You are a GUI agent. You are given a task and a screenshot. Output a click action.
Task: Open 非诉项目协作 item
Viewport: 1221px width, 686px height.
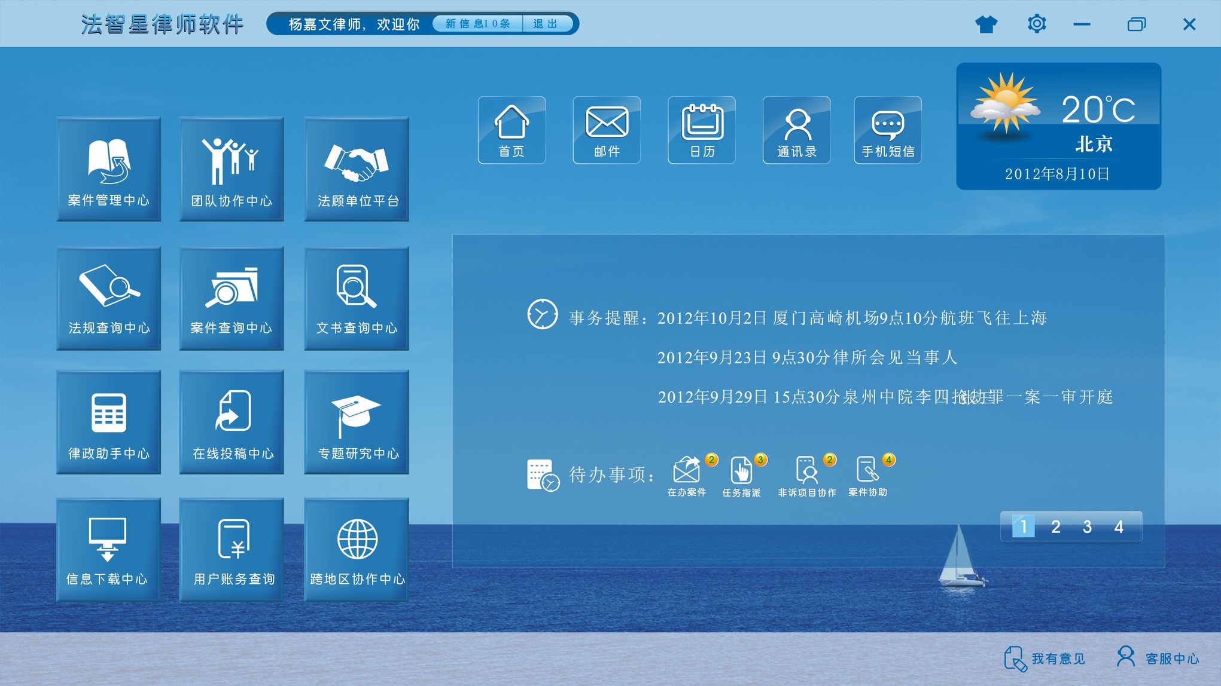808,475
